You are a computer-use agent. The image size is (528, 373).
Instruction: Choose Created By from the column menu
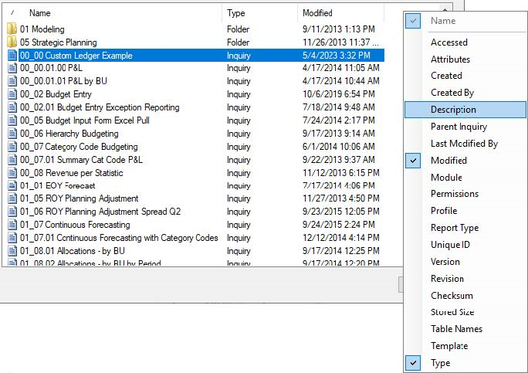(x=452, y=93)
